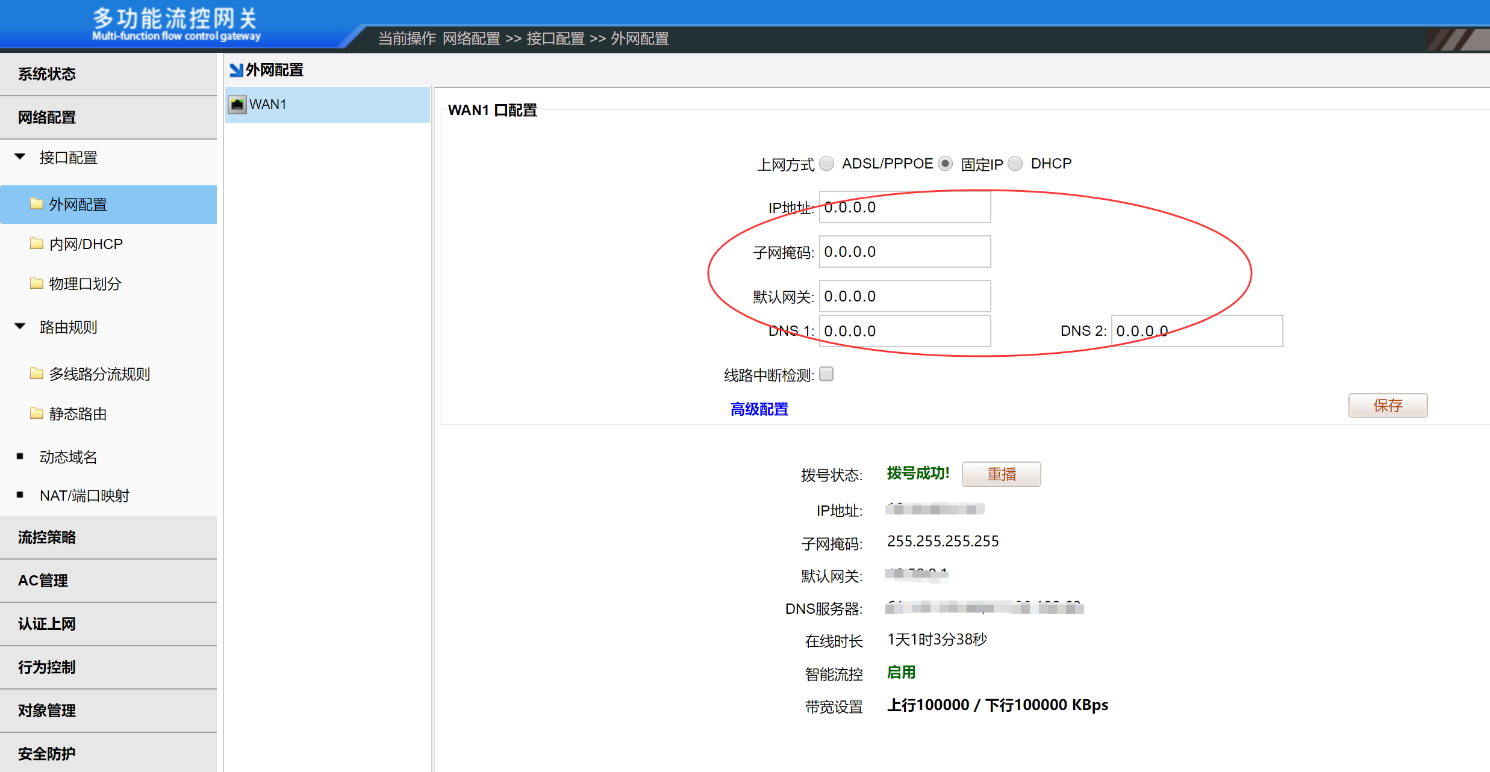Screen dimensions: 1490x772
Task: Click the folder icon beside 静态路由
Action: click(x=37, y=413)
